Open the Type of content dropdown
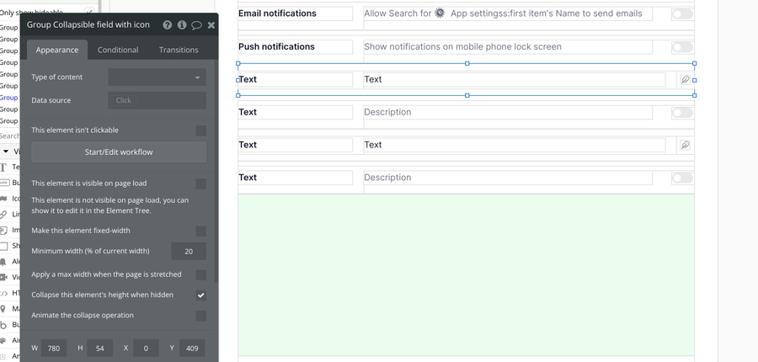The image size is (758, 362). pos(157,77)
